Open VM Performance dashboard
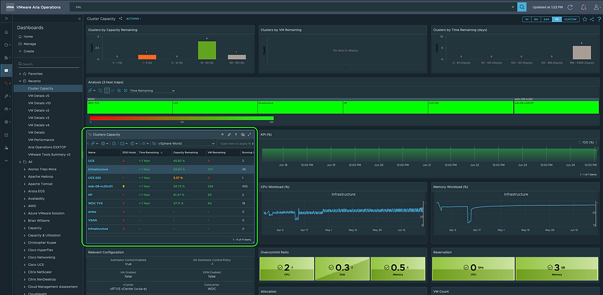The height and width of the screenshot is (295, 603). pos(41,139)
